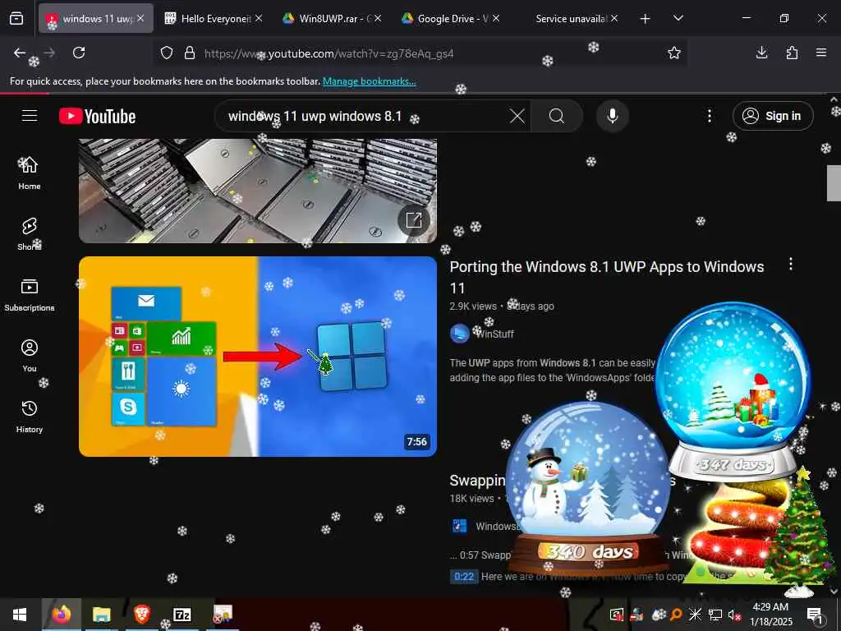This screenshot has height=631, width=841.
Task: Clear the YouTube search box text
Action: [517, 116]
